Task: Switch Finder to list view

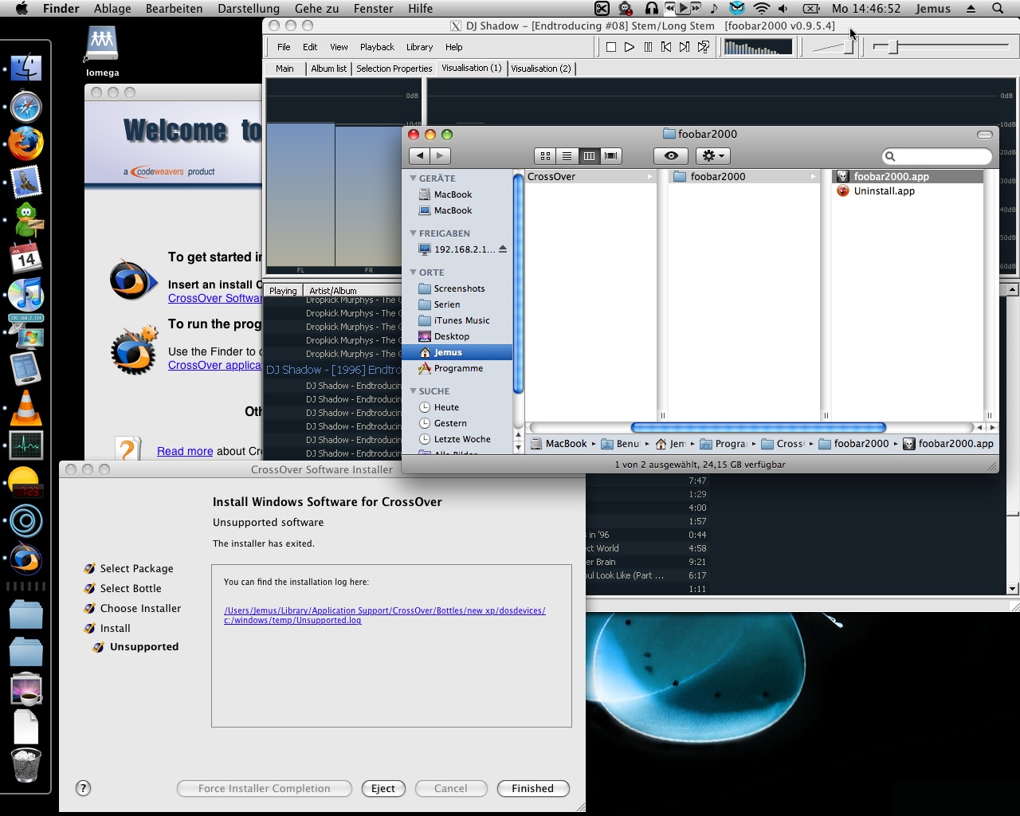Action: click(x=567, y=156)
